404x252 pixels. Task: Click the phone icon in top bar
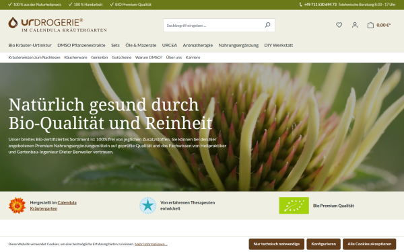(x=300, y=5)
